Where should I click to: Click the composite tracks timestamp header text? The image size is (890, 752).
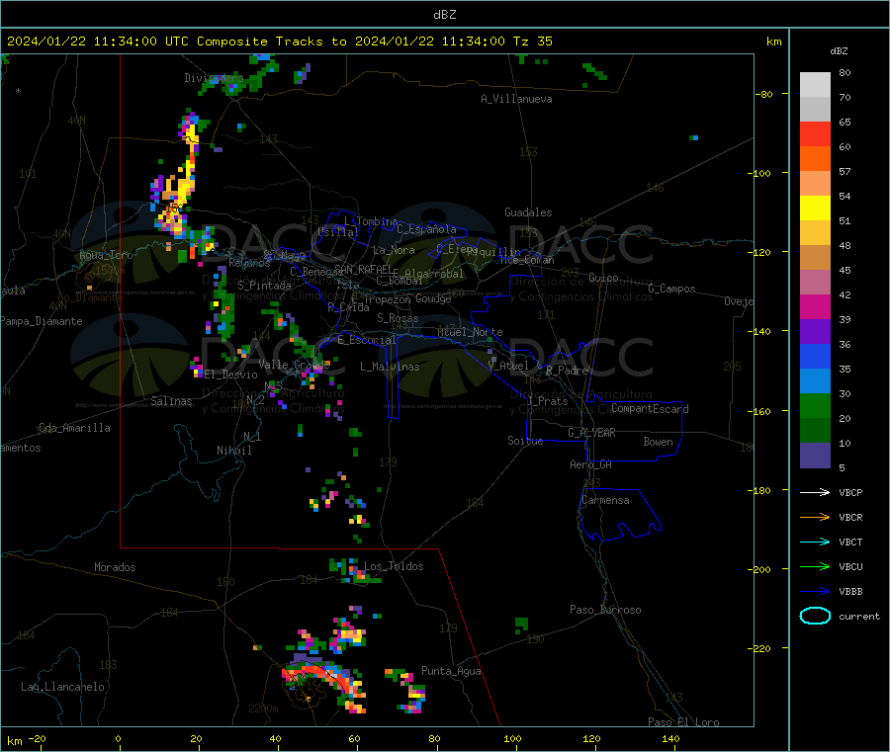click(280, 42)
